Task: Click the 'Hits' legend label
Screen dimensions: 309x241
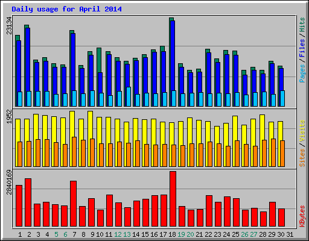Action: (302, 25)
